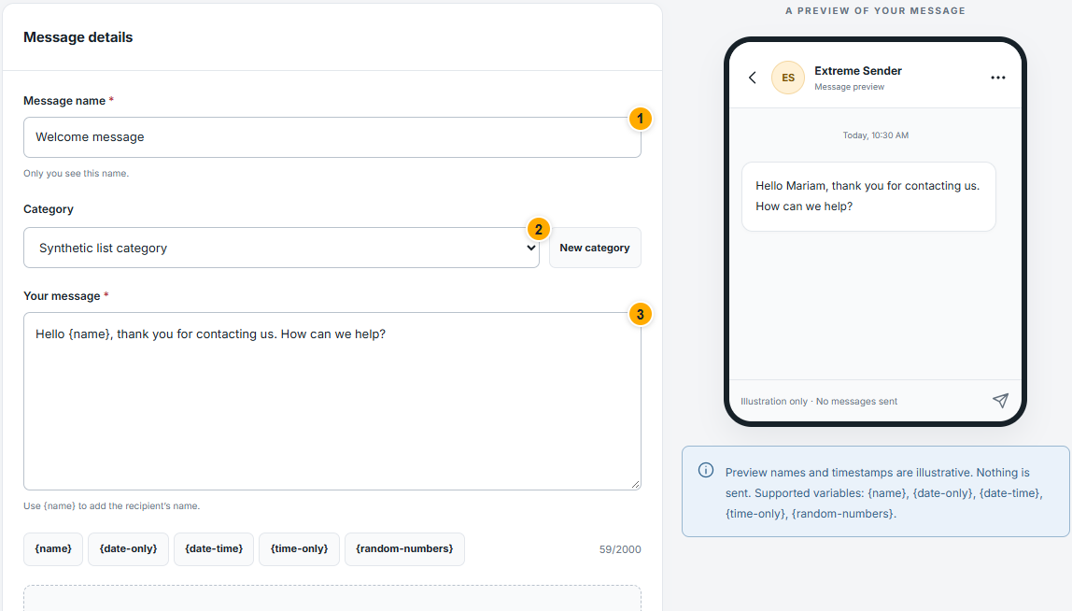Click the 59/2000 character counter
Screen dimensions: 1072x611
tap(620, 549)
